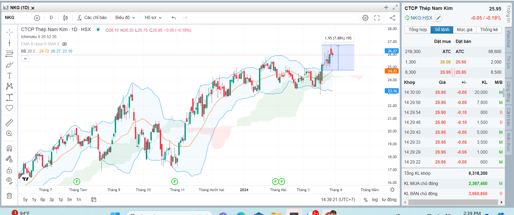Viewport: 514px width, 215px height.
Task: Select the Text annotation tool
Action: point(9,76)
